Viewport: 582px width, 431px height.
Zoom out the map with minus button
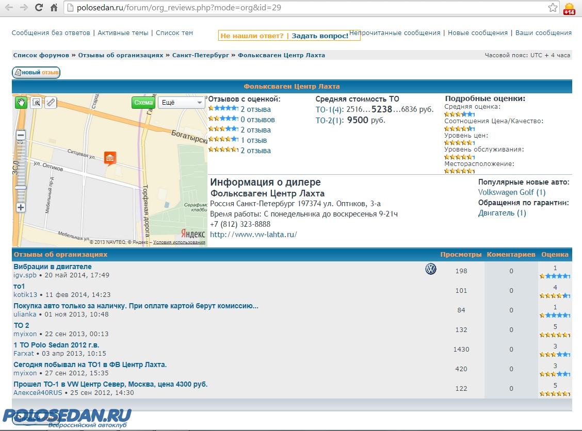(x=21, y=135)
